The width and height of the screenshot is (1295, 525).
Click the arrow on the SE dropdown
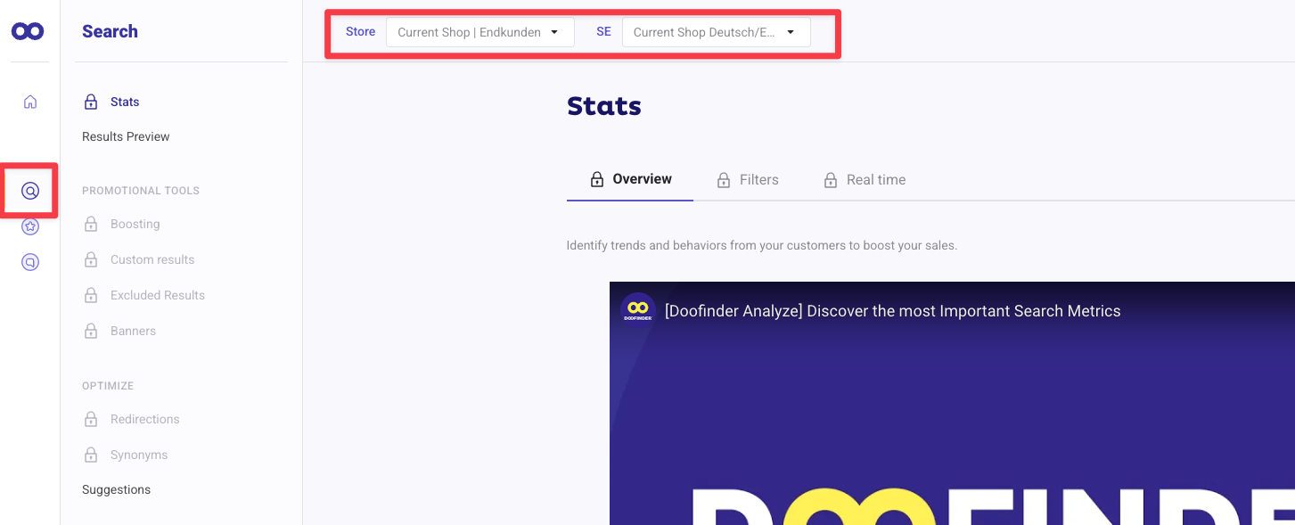tap(791, 32)
